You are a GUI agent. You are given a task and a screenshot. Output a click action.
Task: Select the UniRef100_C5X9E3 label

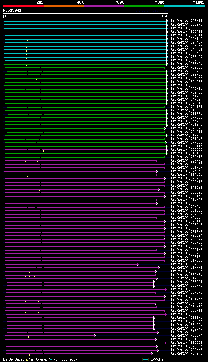point(187,46)
